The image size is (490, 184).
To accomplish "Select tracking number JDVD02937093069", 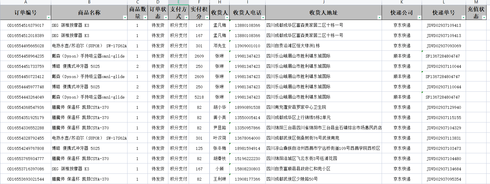I will click(444, 46).
